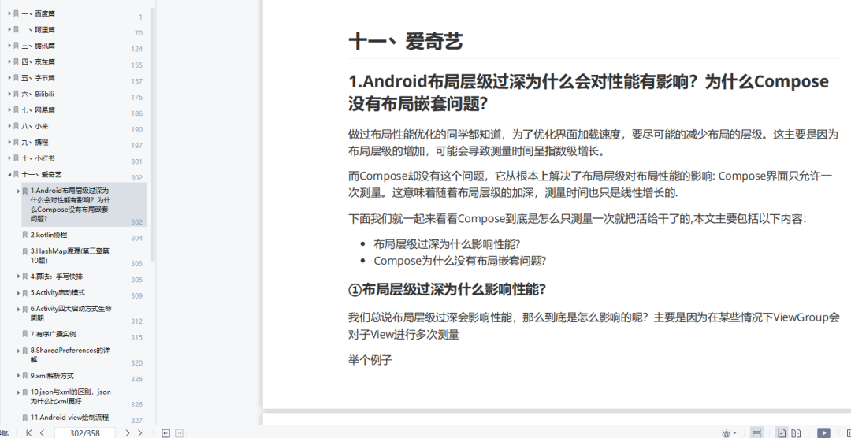The width and height of the screenshot is (851, 438).
Task: Click the bookmark panel vertical scrollbar
Action: 153,135
